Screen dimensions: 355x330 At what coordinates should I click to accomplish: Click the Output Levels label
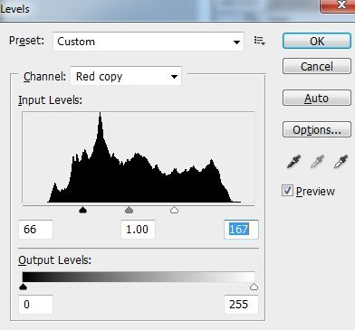[54, 260]
